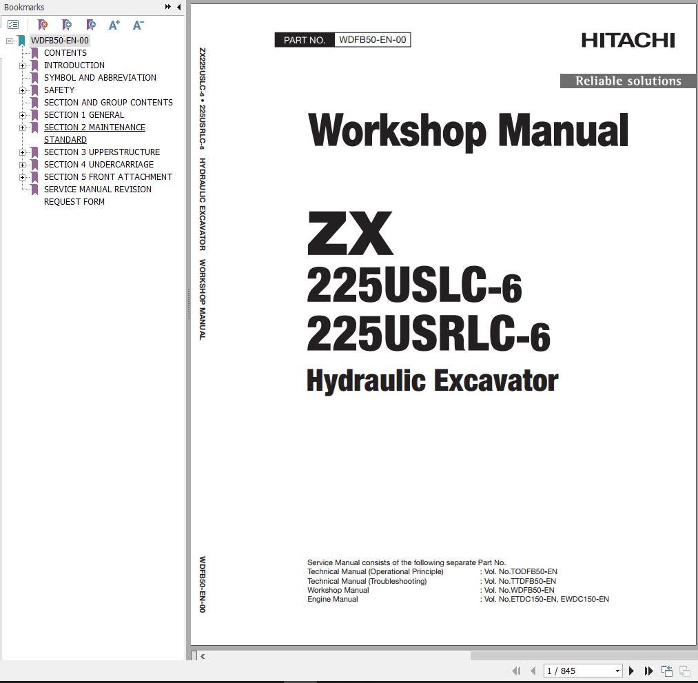
Task: Click the SECTION 1 GENERAL bookmark icon
Action: click(x=34, y=115)
